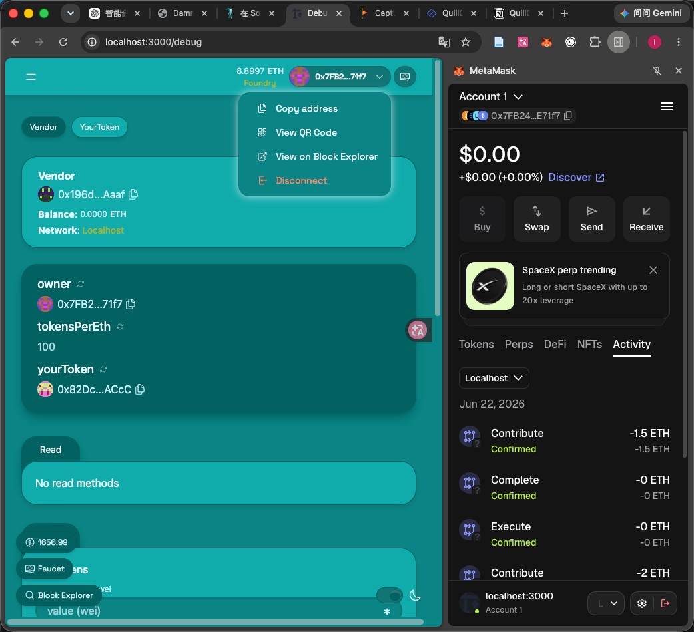Viewport: 694px width, 632px height.
Task: Dismiss the SpaceX perp trending banner
Action: [653, 270]
